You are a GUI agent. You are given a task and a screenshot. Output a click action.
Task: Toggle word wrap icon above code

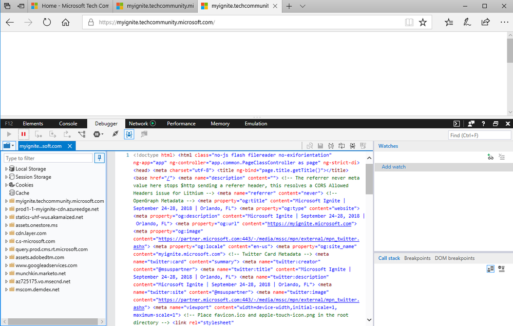click(341, 146)
